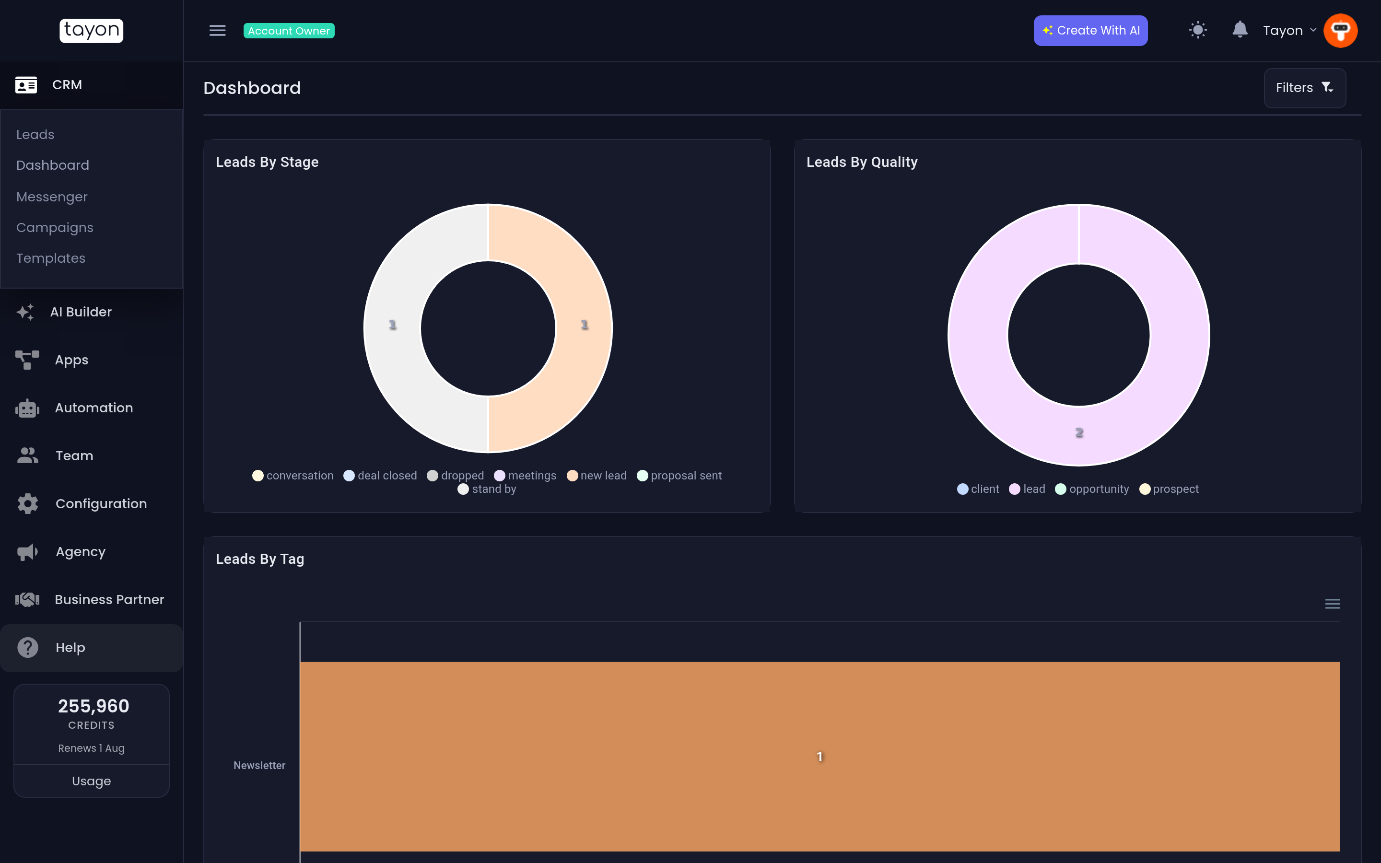Toggle new lead legend entry
The image size is (1381, 863).
pyautogui.click(x=597, y=476)
